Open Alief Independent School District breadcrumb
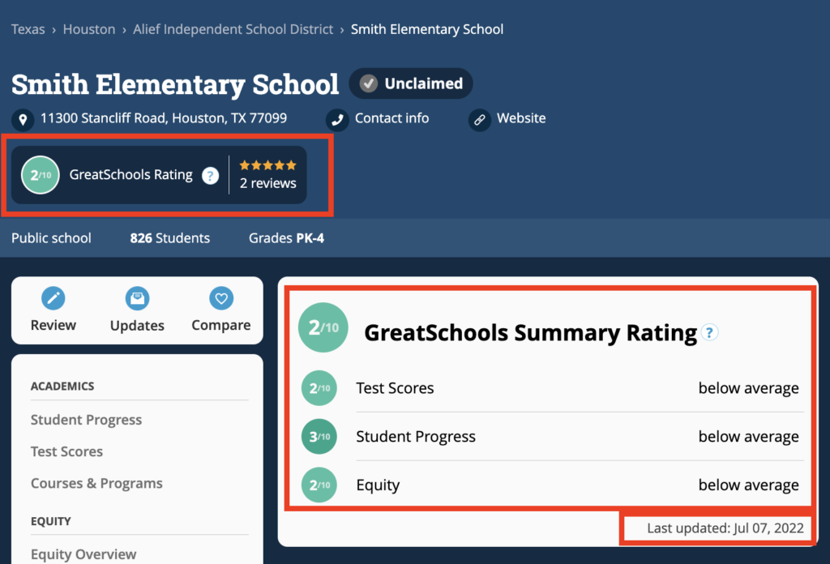This screenshot has width=830, height=564. coord(233,29)
